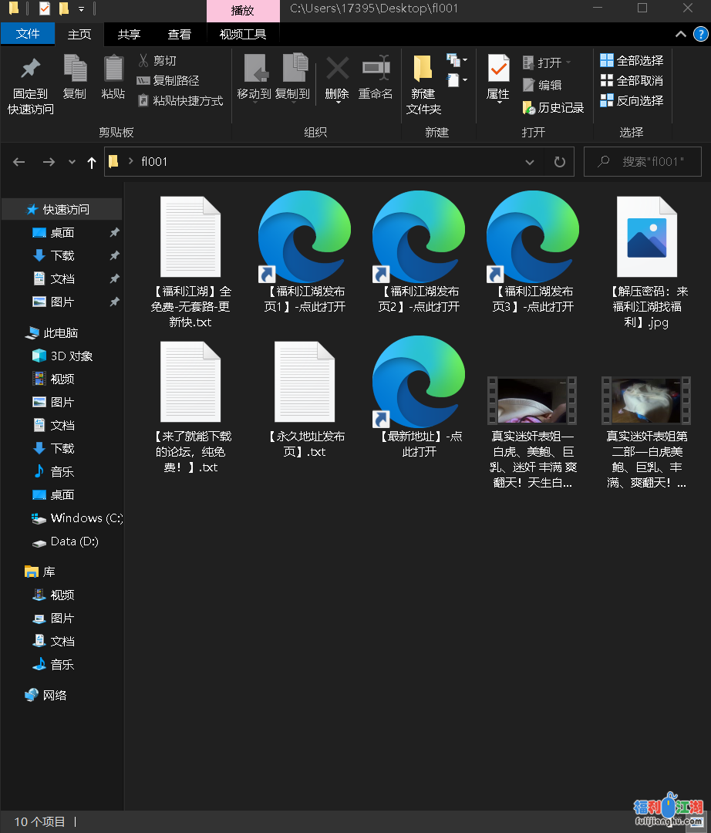The width and height of the screenshot is (711, 833).
Task: Click the Paste (粘贴) icon in ribbon
Action: point(113,69)
